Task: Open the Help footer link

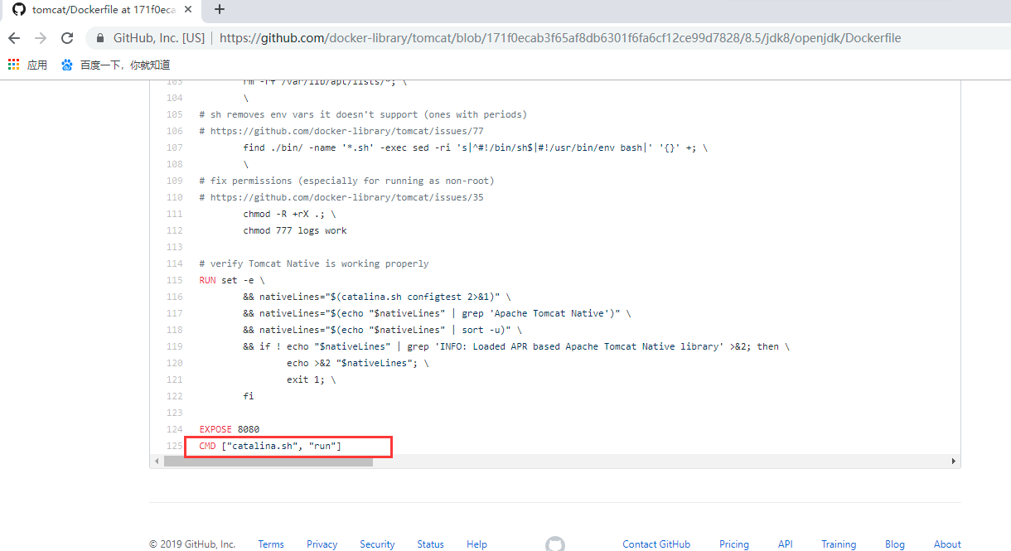Action: pos(476,544)
